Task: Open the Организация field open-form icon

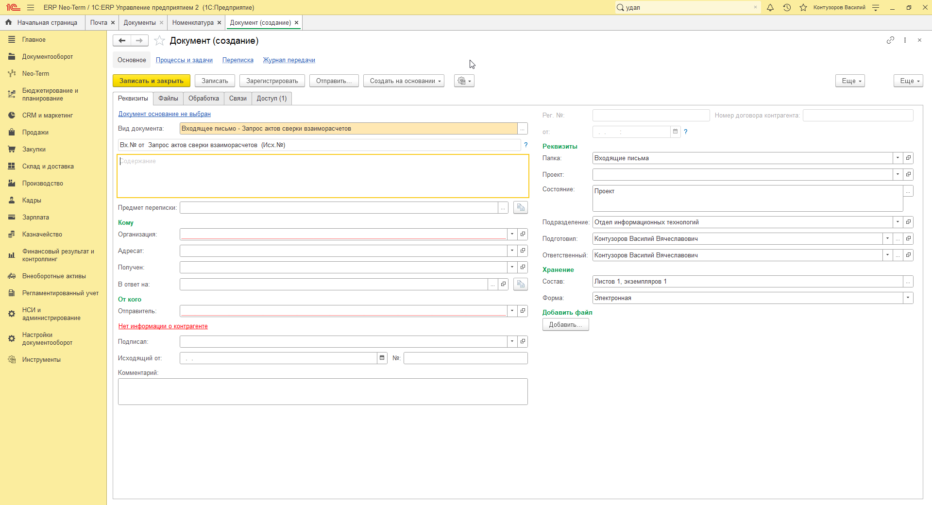Action: tap(523, 234)
